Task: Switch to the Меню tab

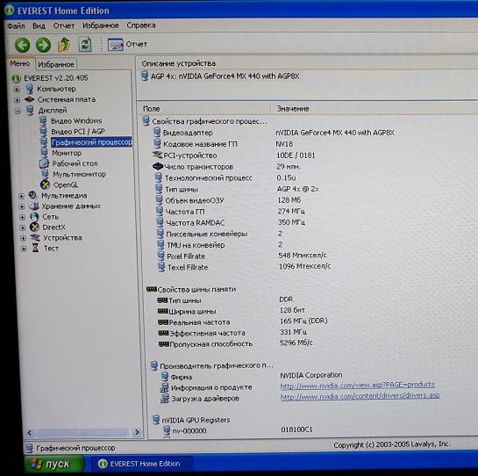Action: point(20,63)
